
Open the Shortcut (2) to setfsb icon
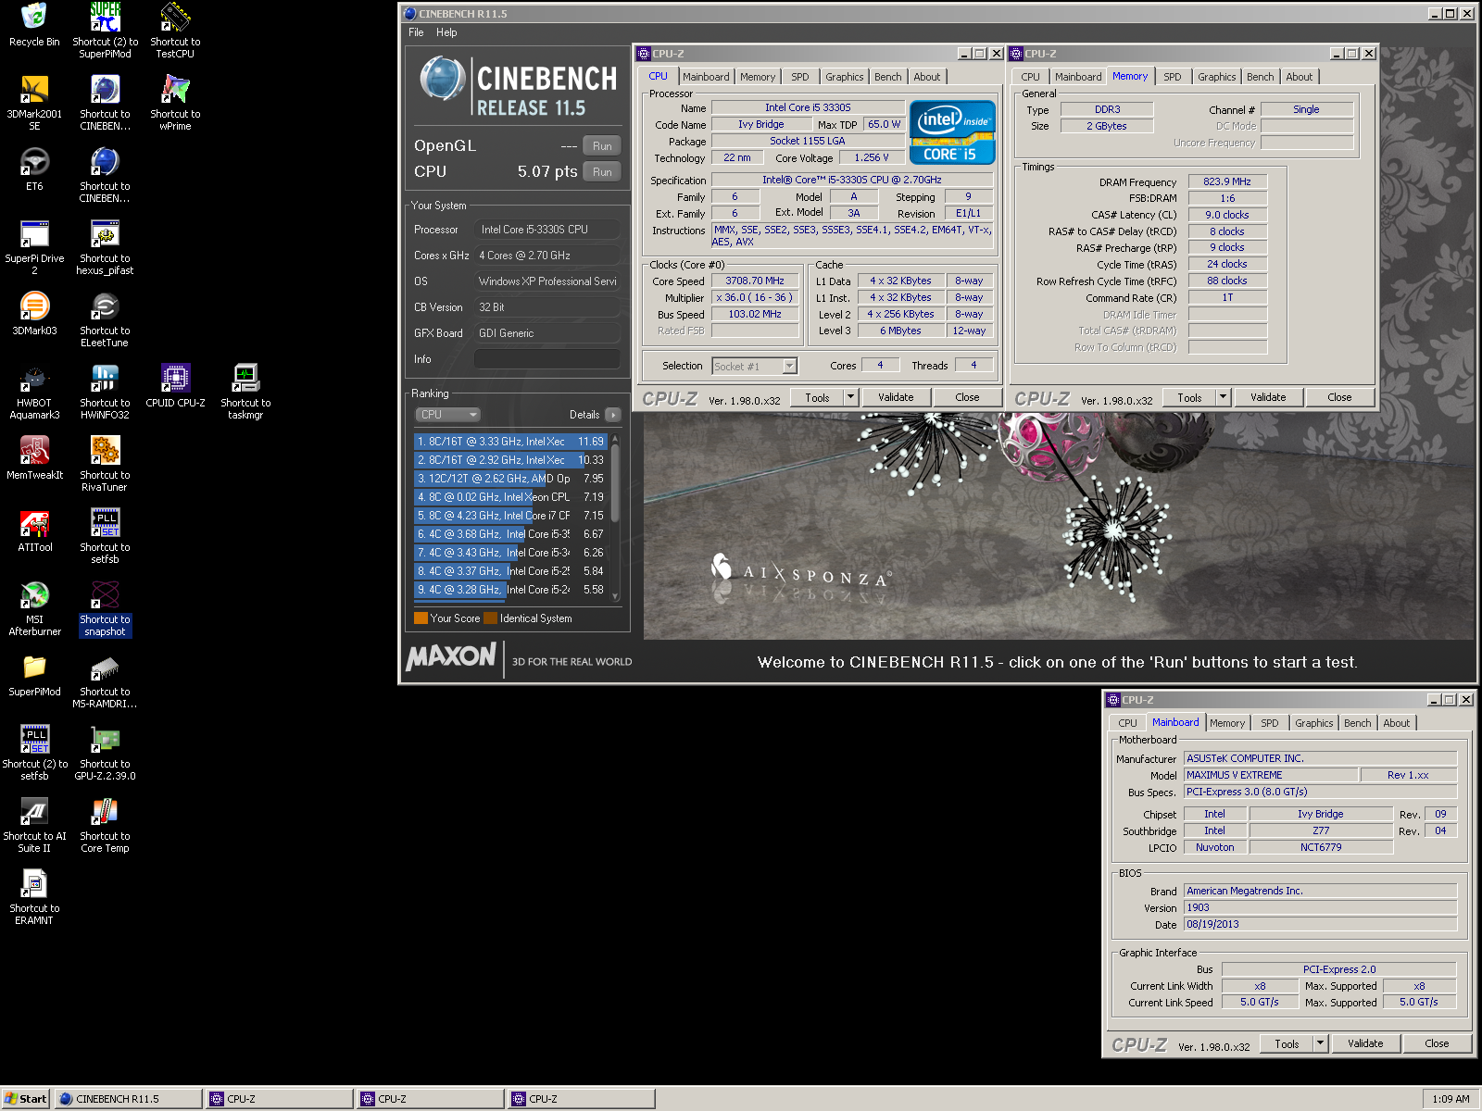click(x=34, y=753)
